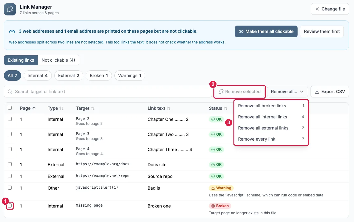354x222 pixels.
Task: Click Review them first button
Action: coord(322,32)
